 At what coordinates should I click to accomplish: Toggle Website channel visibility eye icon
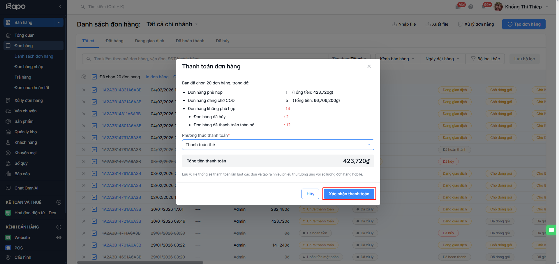coord(59,238)
